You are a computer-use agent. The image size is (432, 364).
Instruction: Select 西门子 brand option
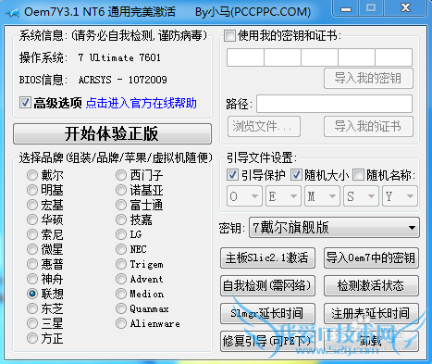coord(121,175)
